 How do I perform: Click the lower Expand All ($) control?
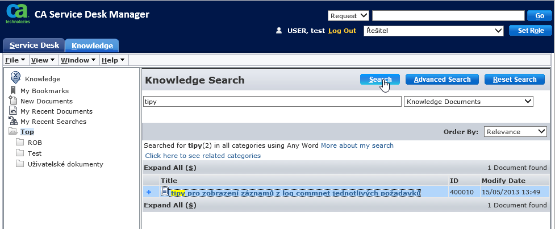(x=170, y=205)
